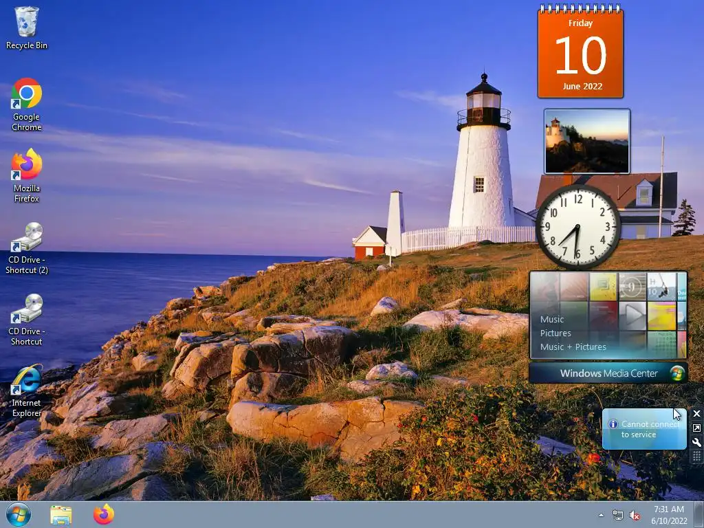The height and width of the screenshot is (528, 704).
Task: Click the muted volume tray icon
Action: pos(635,516)
